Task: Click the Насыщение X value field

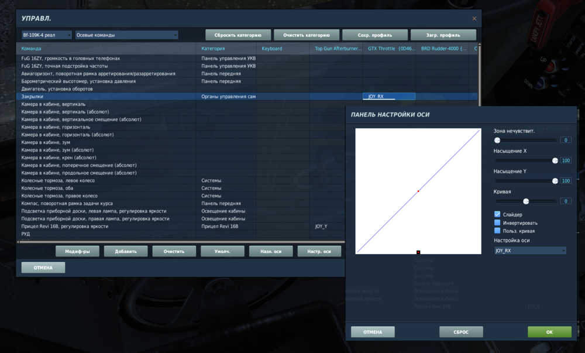Action: (x=566, y=160)
